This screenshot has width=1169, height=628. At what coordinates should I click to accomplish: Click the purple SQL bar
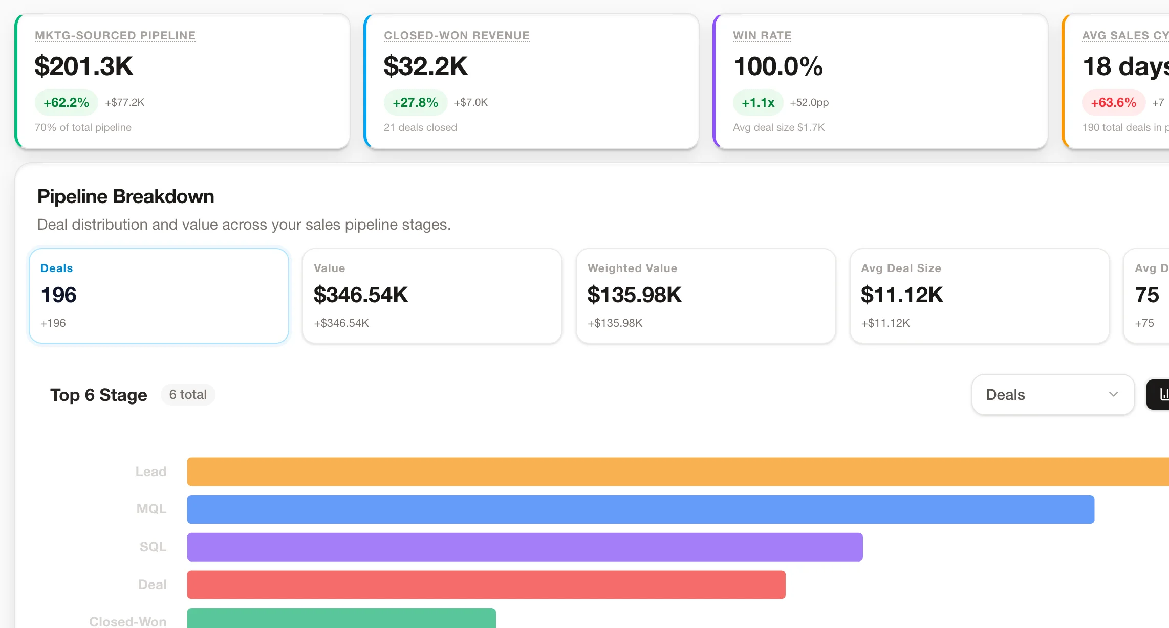(525, 547)
